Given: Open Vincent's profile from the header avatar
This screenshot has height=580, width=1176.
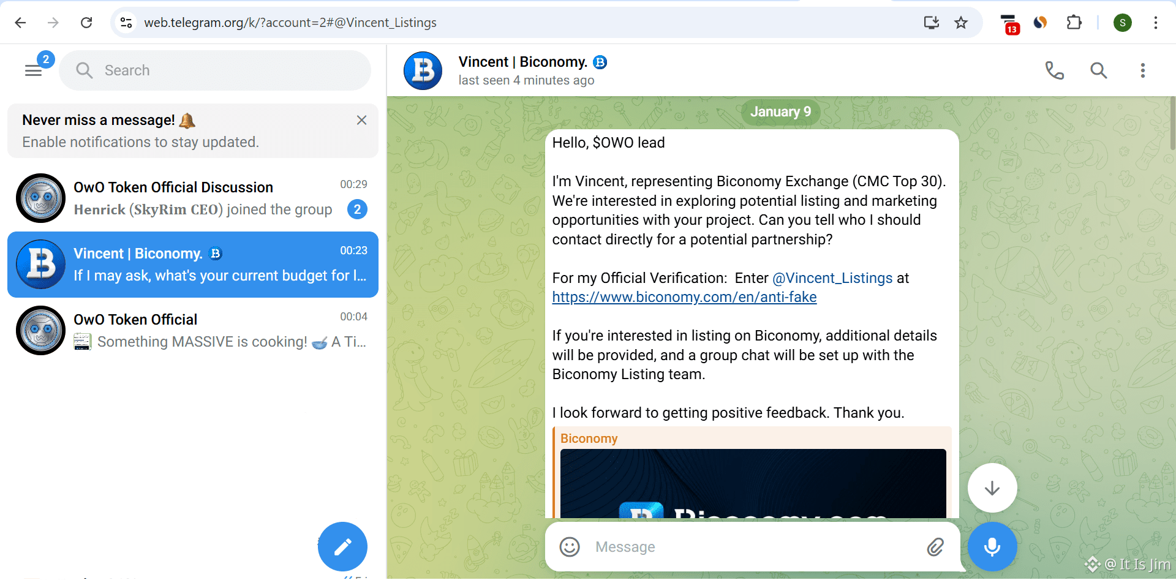Looking at the screenshot, I should tap(423, 70).
